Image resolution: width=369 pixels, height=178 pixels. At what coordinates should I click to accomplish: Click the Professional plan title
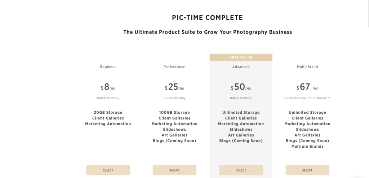[x=174, y=67]
